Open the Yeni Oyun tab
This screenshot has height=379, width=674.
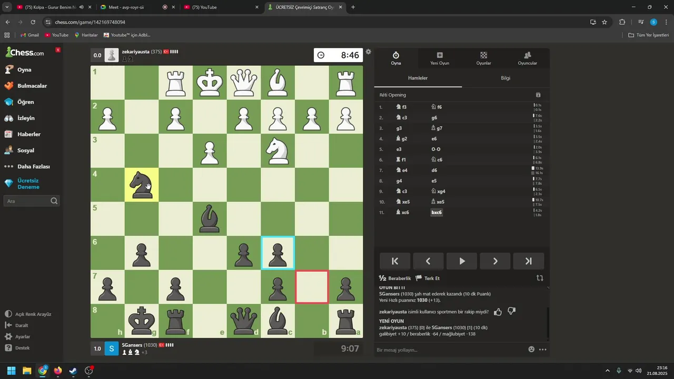[440, 58]
